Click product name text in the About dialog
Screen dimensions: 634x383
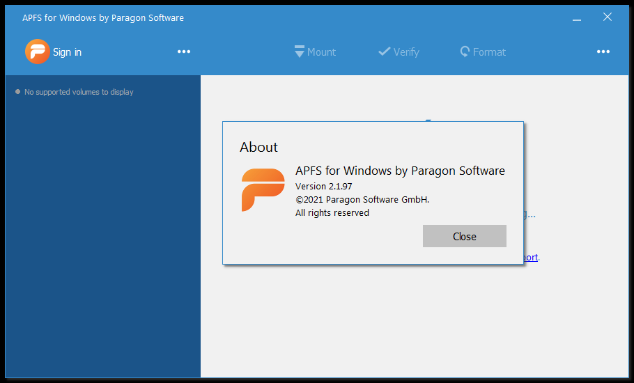pyautogui.click(x=401, y=171)
